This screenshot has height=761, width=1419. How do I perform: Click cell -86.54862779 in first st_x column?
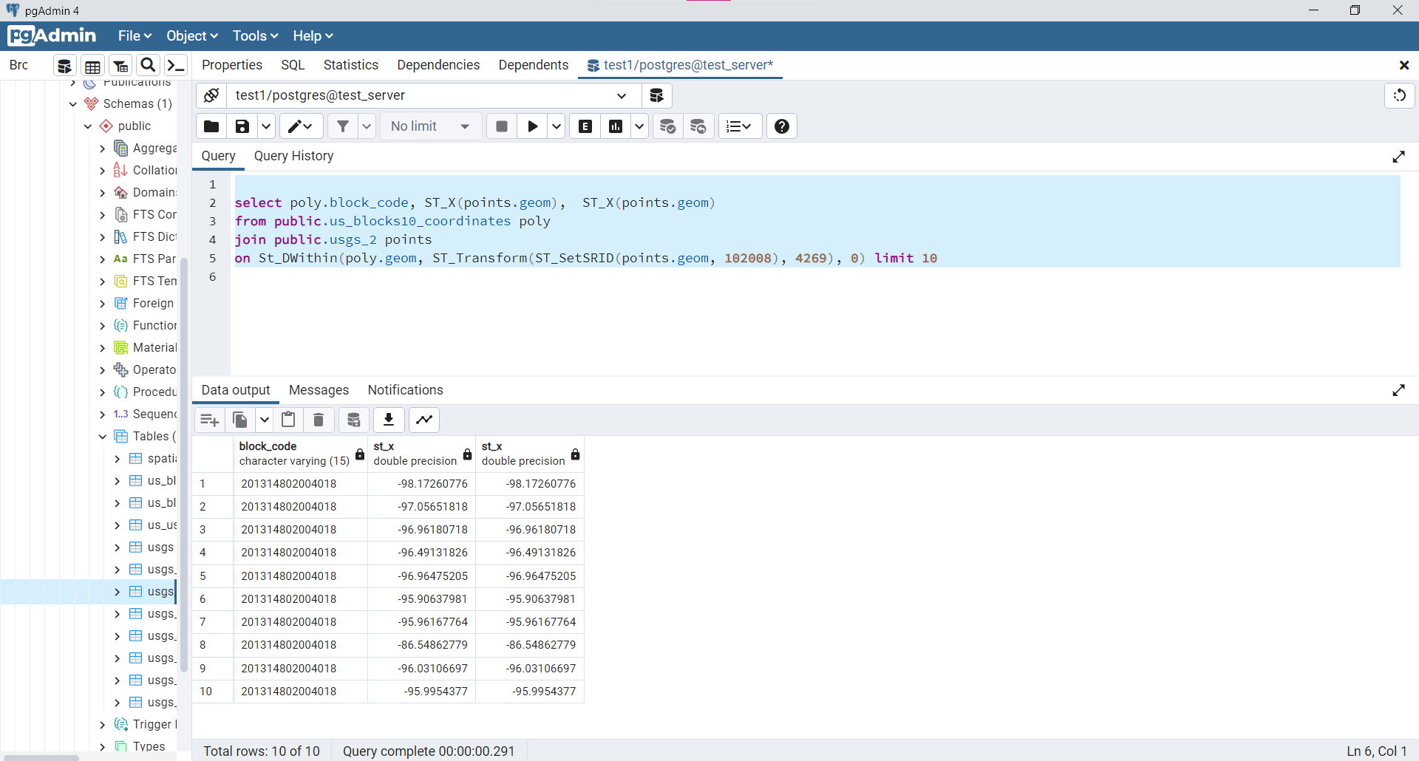click(422, 645)
